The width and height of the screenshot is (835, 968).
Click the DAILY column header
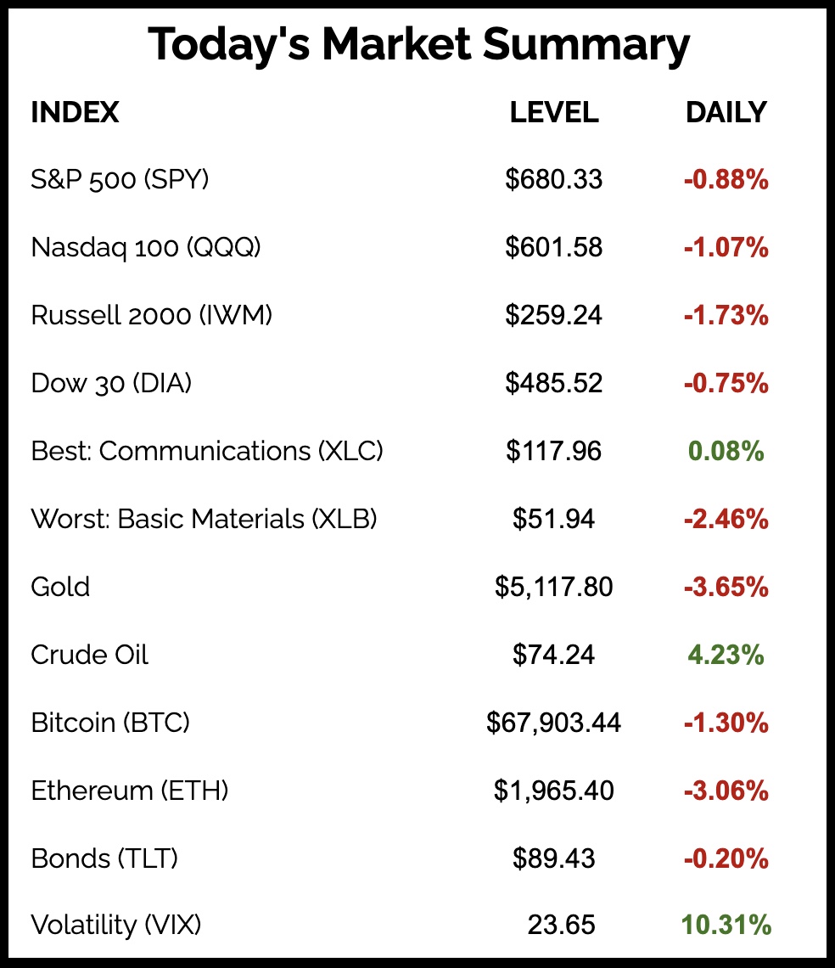click(x=726, y=112)
